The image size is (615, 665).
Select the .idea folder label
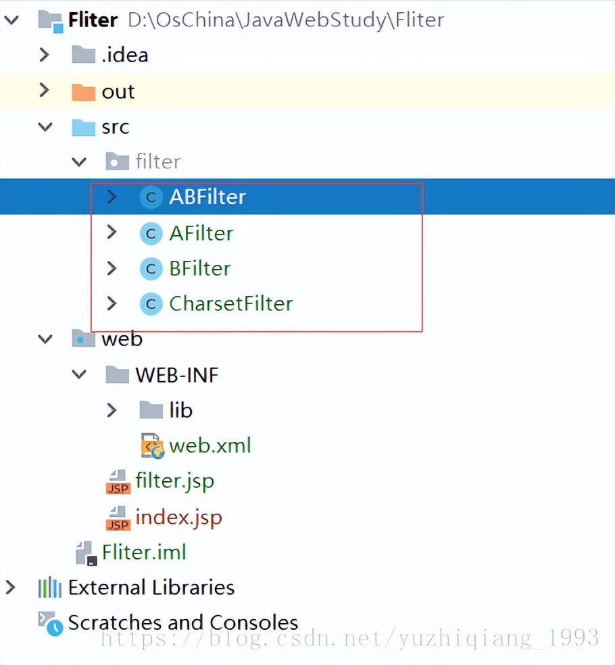click(125, 55)
